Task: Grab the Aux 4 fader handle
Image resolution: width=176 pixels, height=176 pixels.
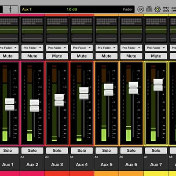Action: [x=84, y=93]
